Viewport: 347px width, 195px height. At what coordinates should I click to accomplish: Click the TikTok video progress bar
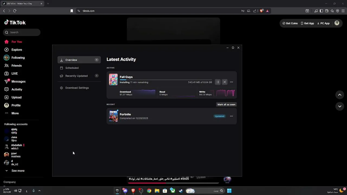click(173, 183)
